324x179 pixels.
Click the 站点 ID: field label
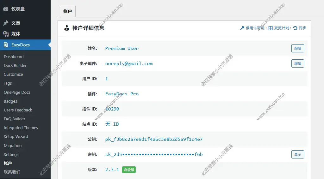[x=90, y=124]
